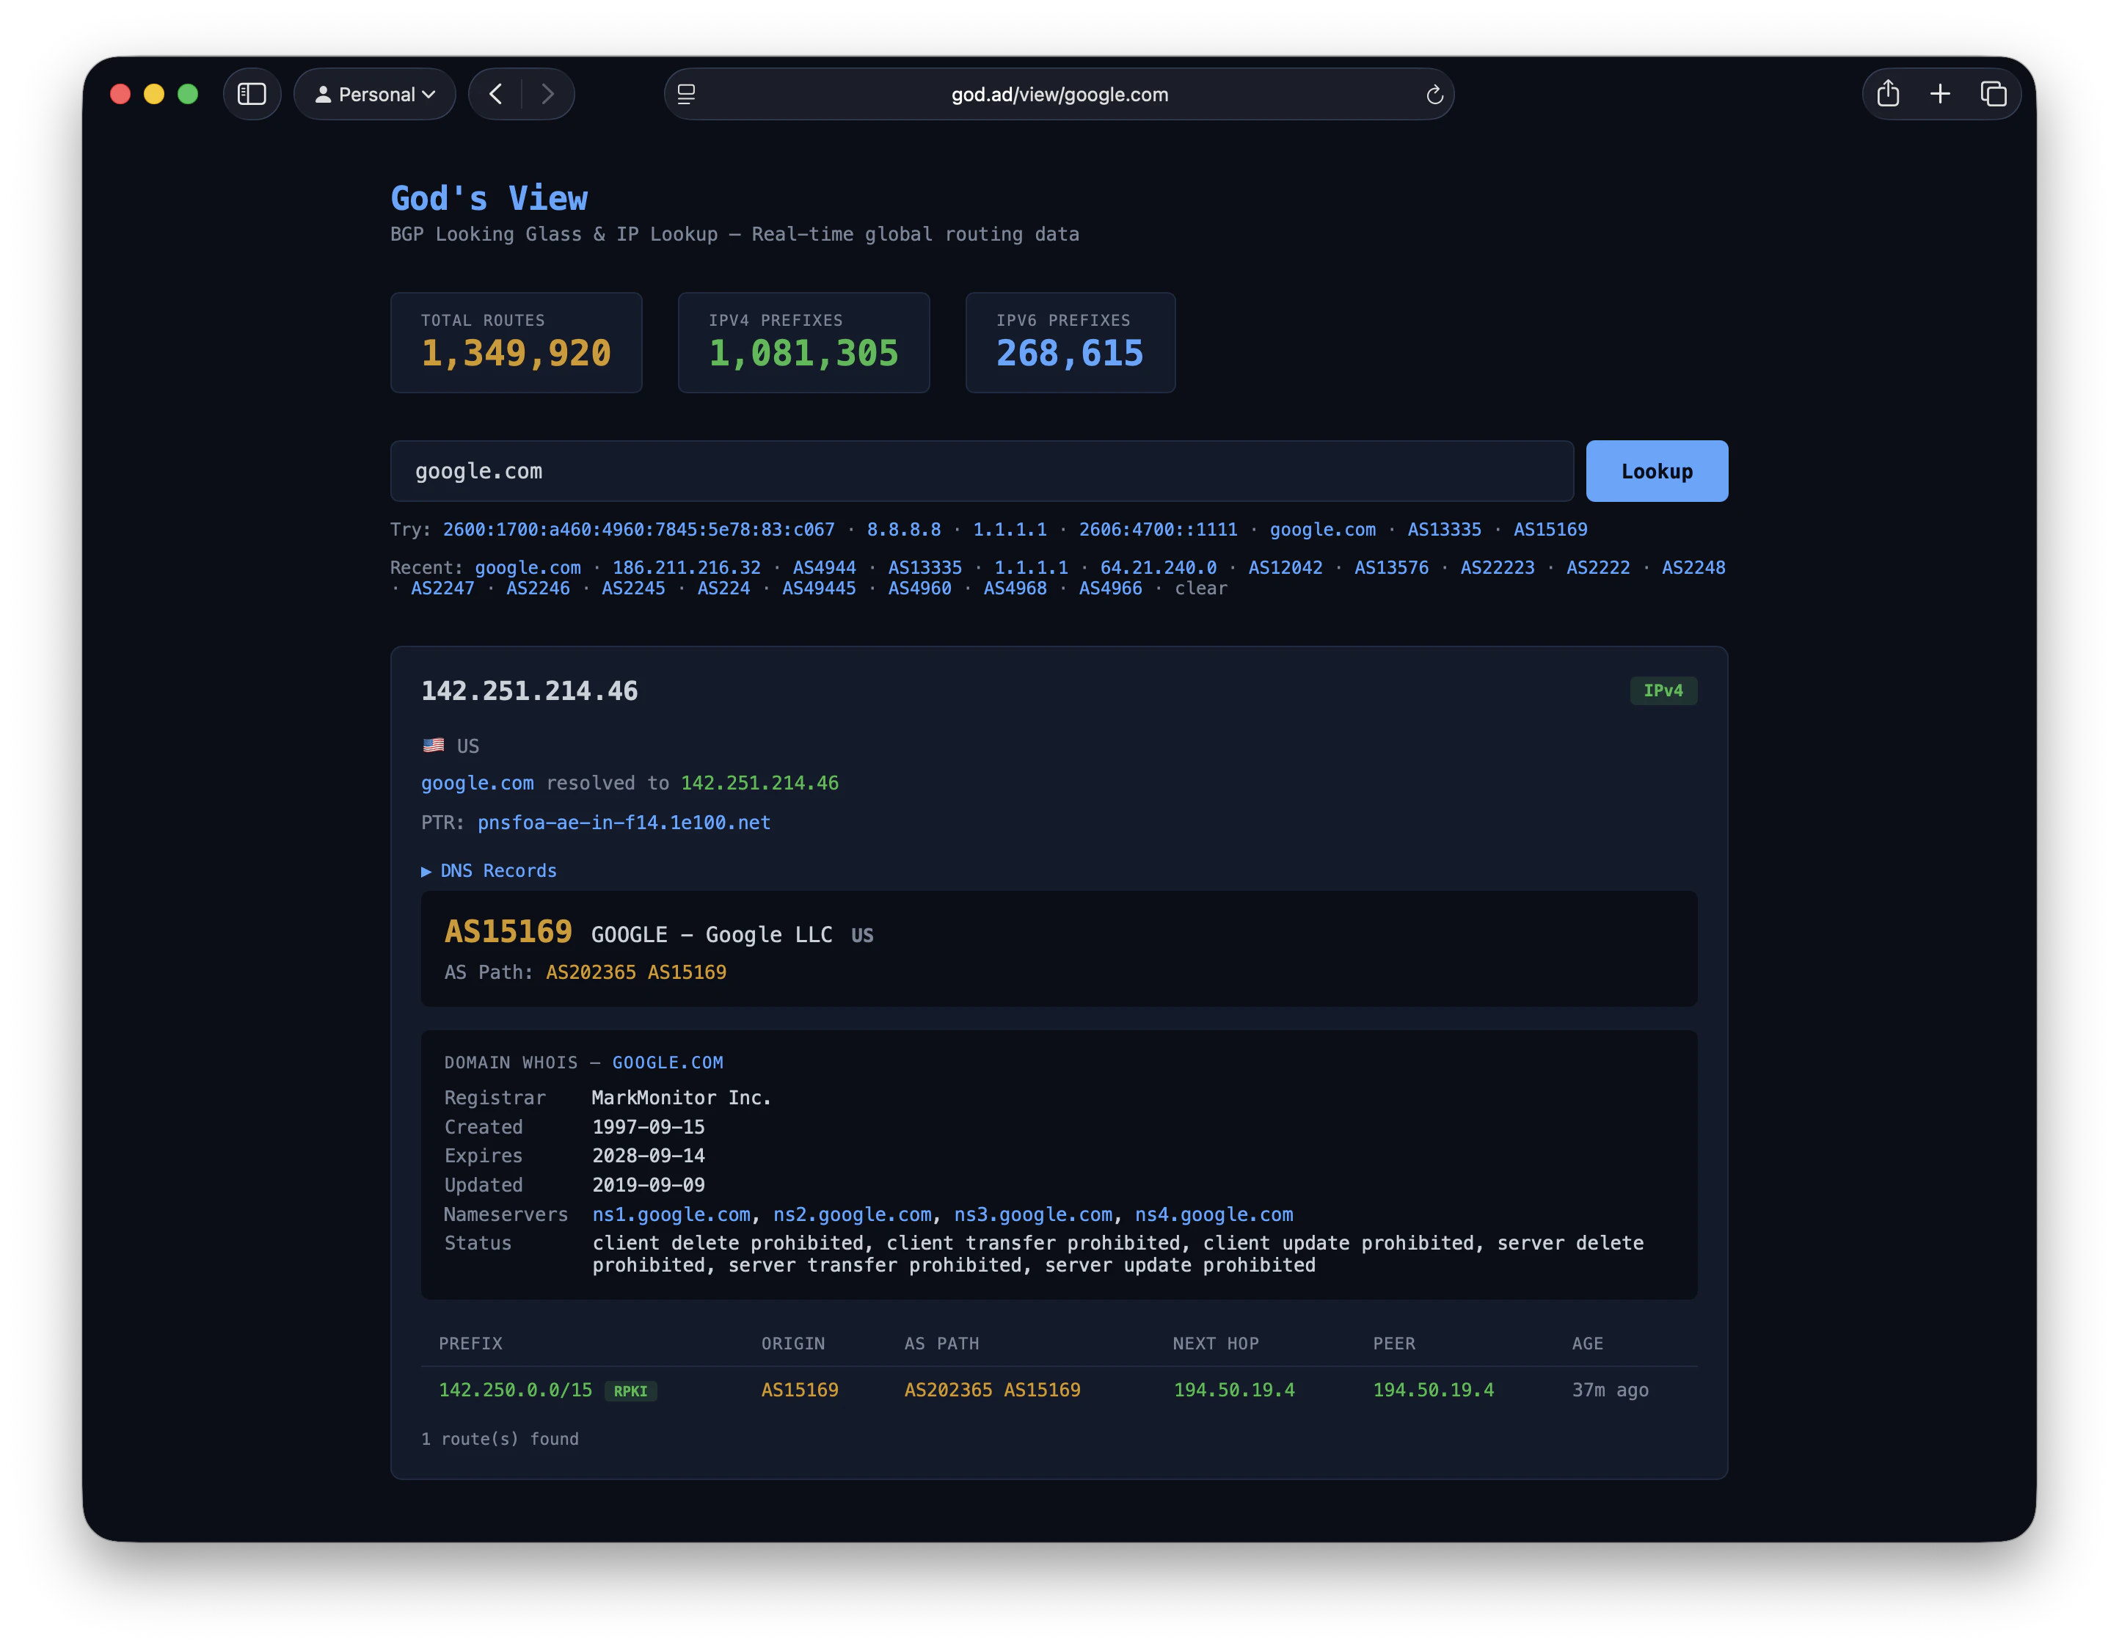The width and height of the screenshot is (2119, 1651).
Task: Reload the page with refresh icon
Action: (1434, 95)
